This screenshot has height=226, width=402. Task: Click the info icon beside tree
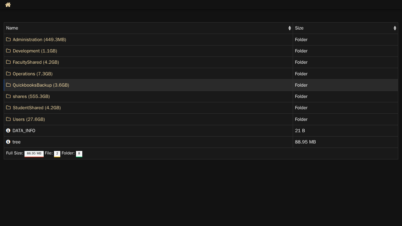coord(8,142)
